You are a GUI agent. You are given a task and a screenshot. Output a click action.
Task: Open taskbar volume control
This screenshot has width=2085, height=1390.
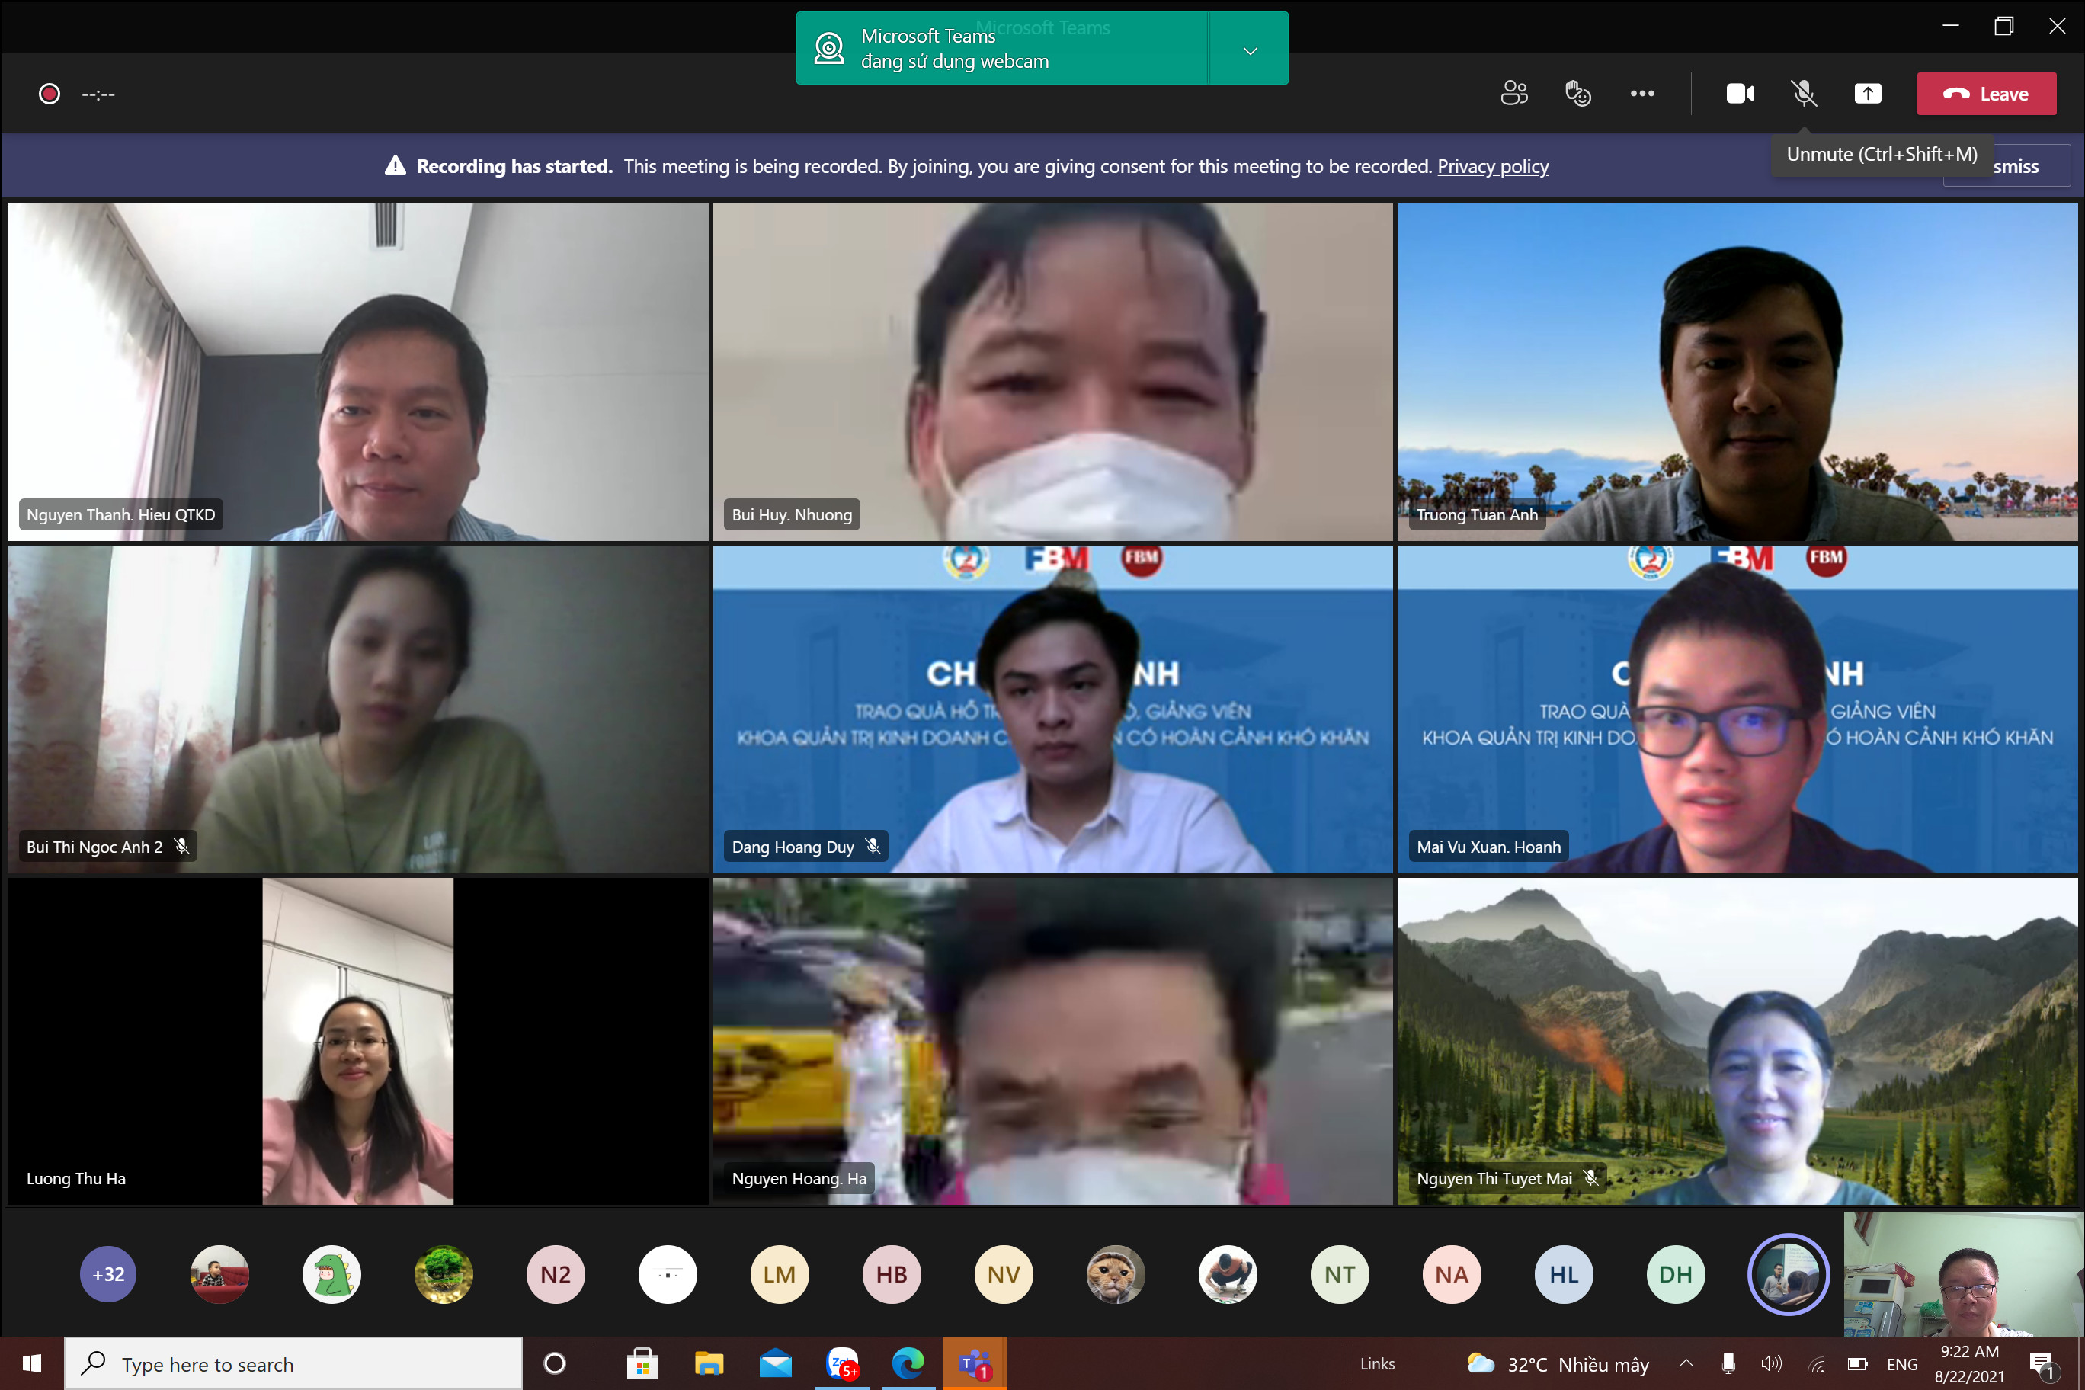[1771, 1363]
